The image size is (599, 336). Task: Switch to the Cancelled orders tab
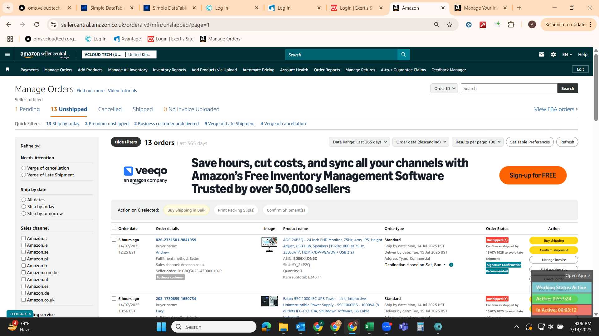click(110, 109)
